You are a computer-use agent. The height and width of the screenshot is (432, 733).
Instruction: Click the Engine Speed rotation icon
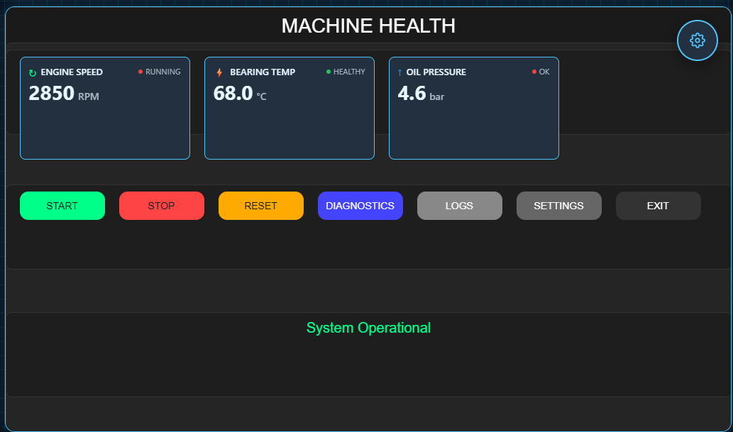[x=33, y=73]
